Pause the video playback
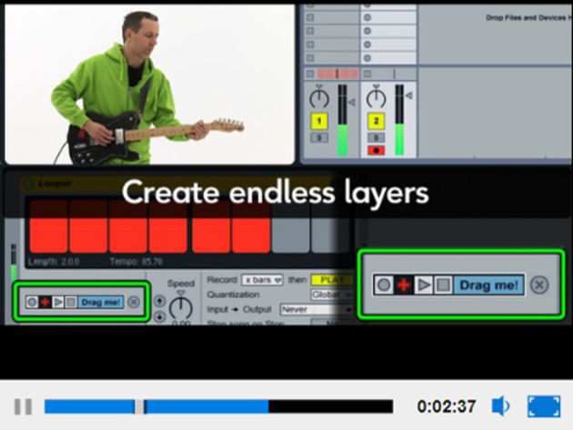573x430 pixels. pos(23,406)
